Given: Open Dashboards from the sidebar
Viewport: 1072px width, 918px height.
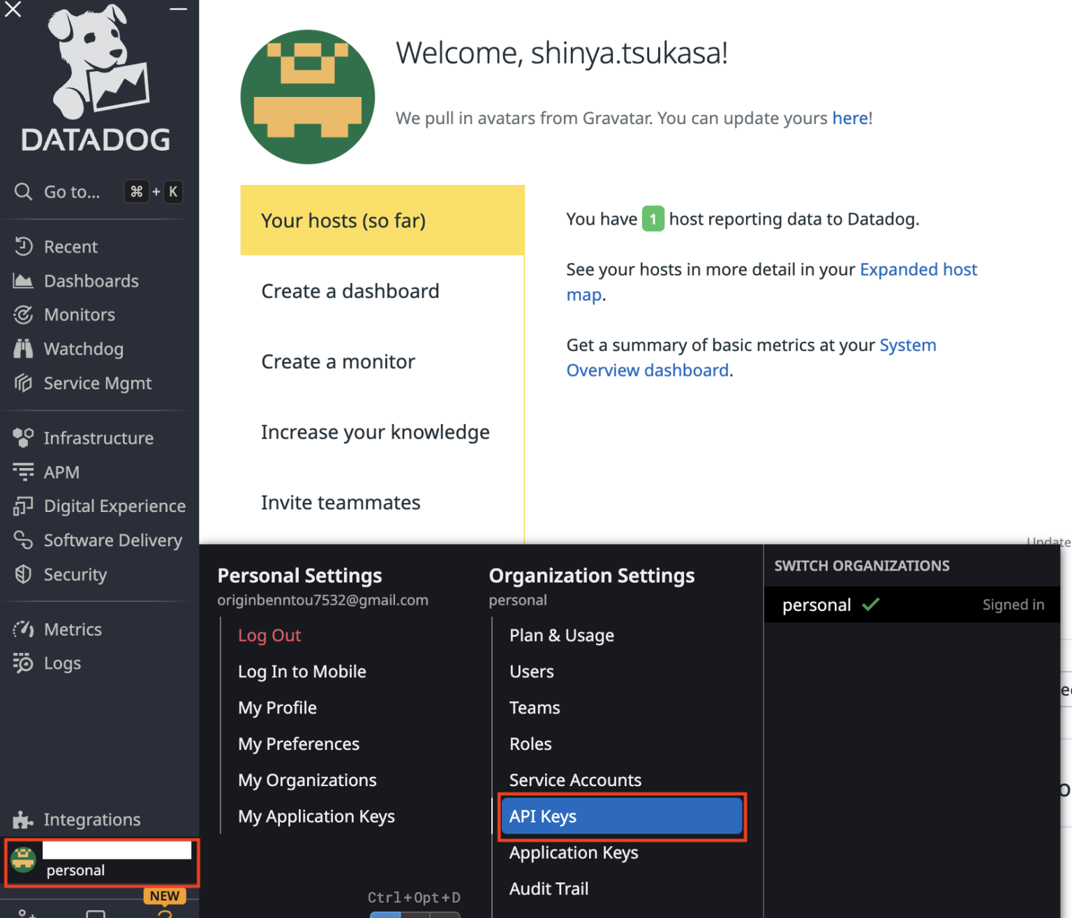Looking at the screenshot, I should click(x=91, y=280).
